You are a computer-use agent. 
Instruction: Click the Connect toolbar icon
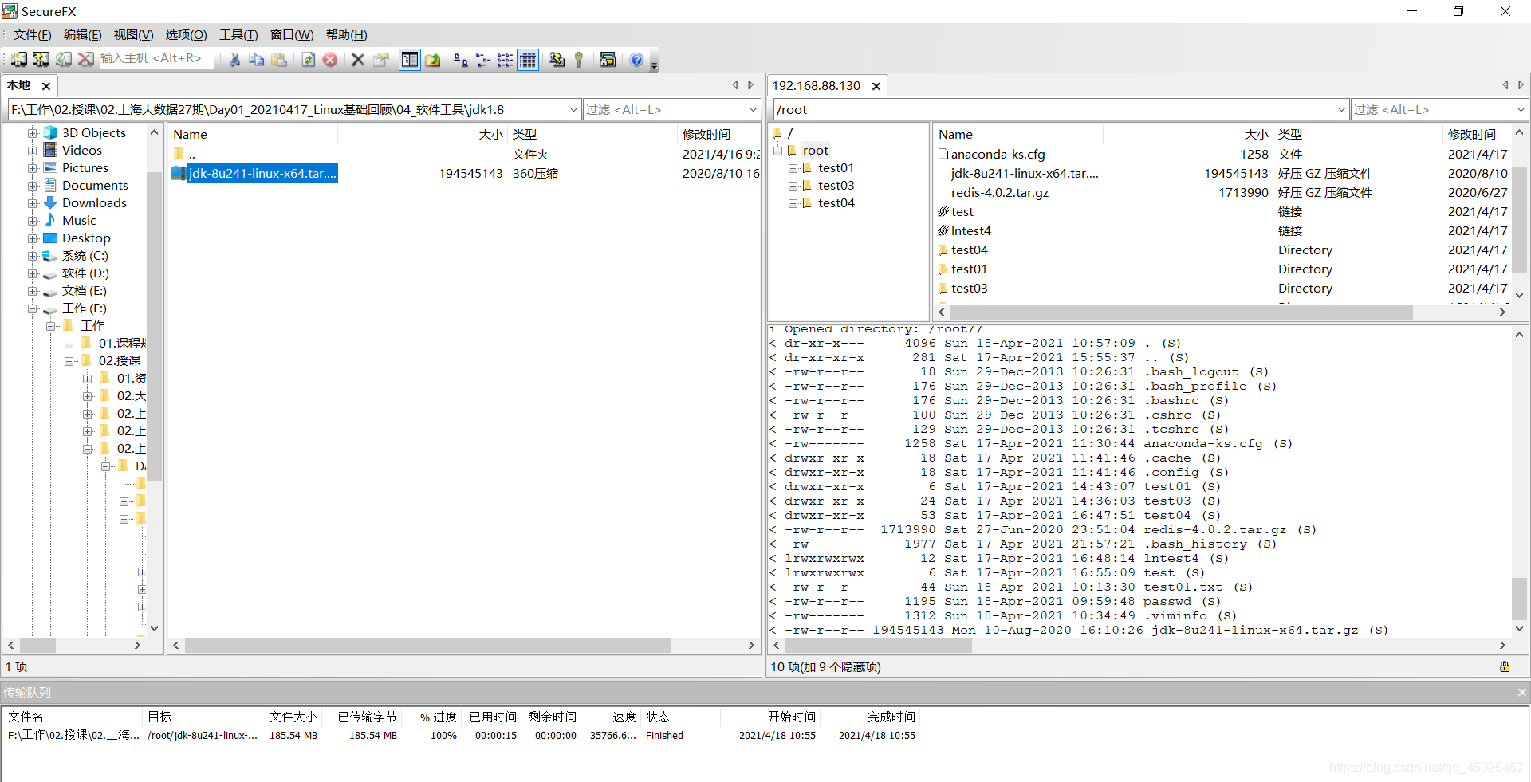click(18, 60)
